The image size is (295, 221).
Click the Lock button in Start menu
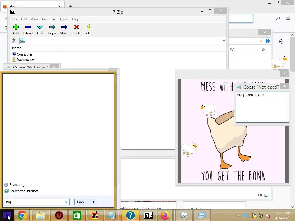81,202
